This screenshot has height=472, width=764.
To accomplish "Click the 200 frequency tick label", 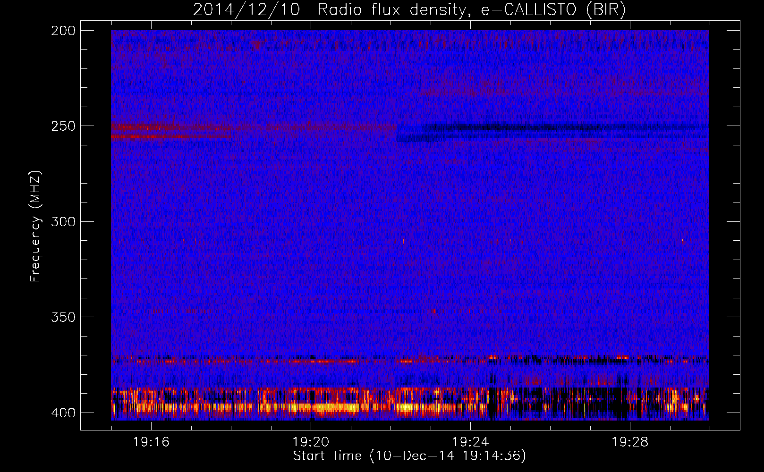I will [x=63, y=31].
